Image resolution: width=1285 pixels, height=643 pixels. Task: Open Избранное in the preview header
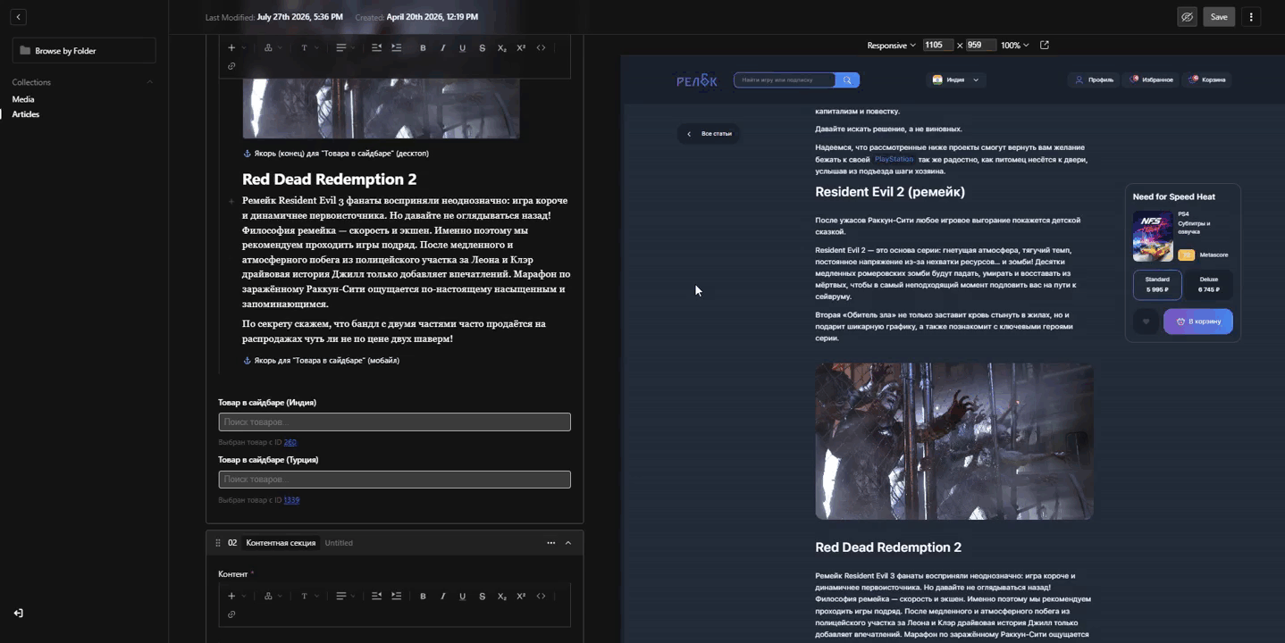point(1151,79)
